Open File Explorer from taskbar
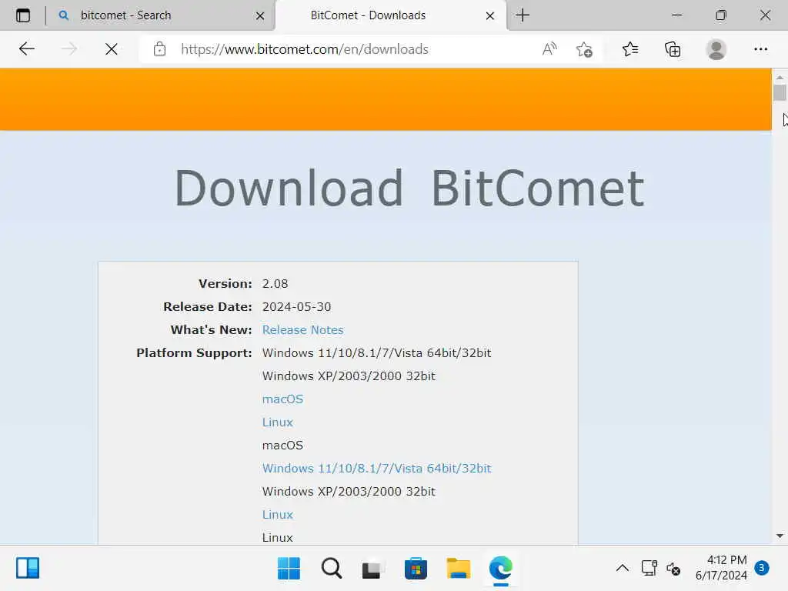 459,569
